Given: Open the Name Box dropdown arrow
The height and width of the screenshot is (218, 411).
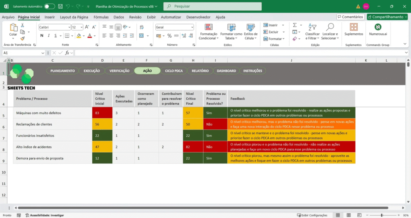Looking at the screenshot, I should point(43,53).
